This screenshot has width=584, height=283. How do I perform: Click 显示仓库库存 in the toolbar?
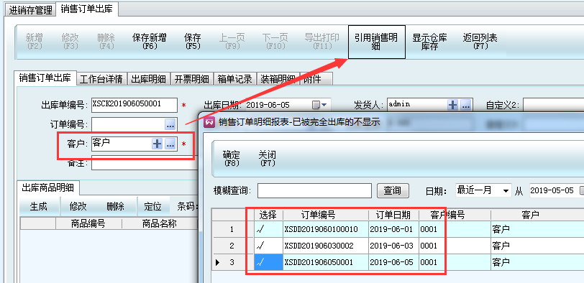tap(429, 42)
